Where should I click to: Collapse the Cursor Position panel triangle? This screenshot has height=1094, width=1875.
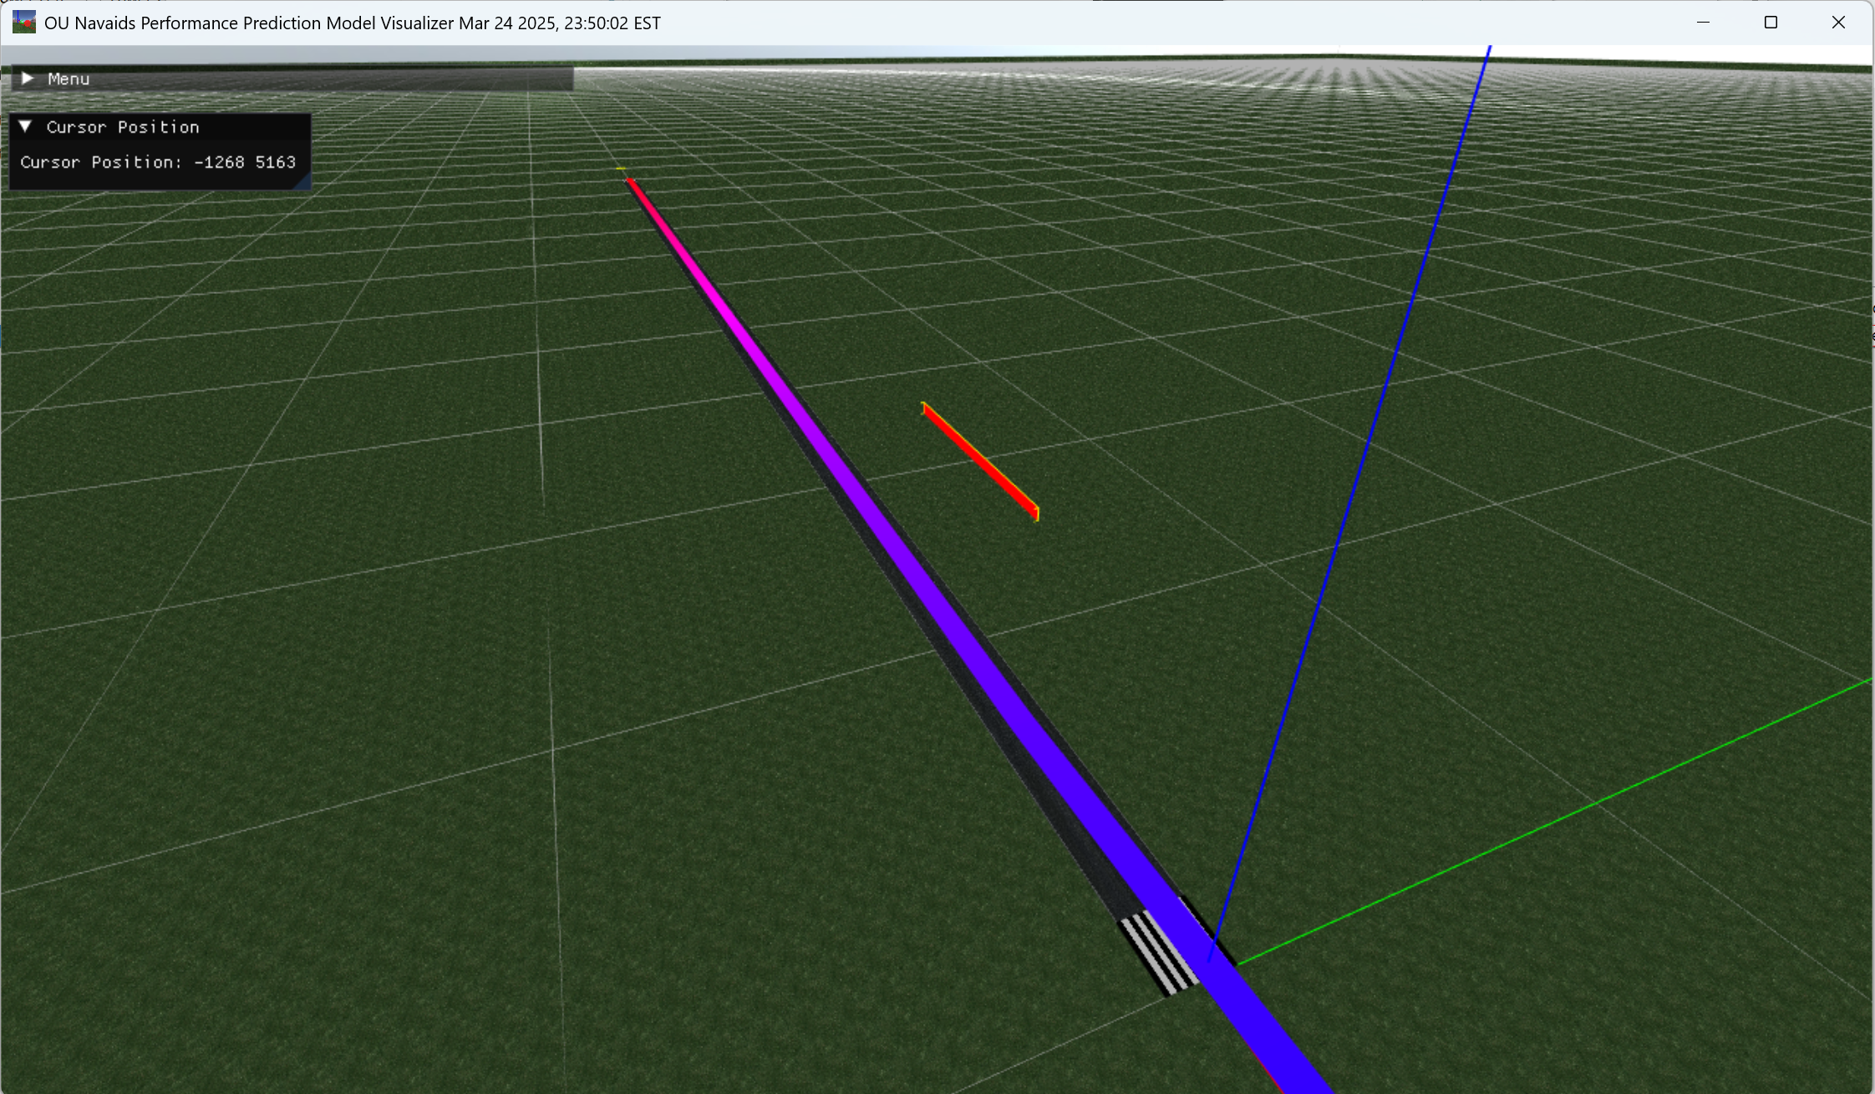click(26, 127)
